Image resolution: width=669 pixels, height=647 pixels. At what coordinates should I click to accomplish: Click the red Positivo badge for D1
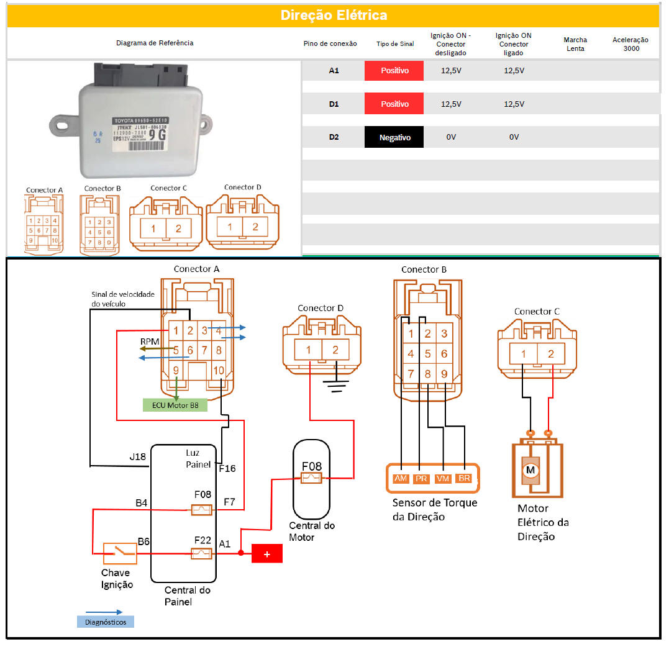click(394, 104)
